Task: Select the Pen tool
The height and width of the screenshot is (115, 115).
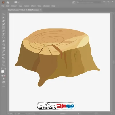Action: pos(3,21)
